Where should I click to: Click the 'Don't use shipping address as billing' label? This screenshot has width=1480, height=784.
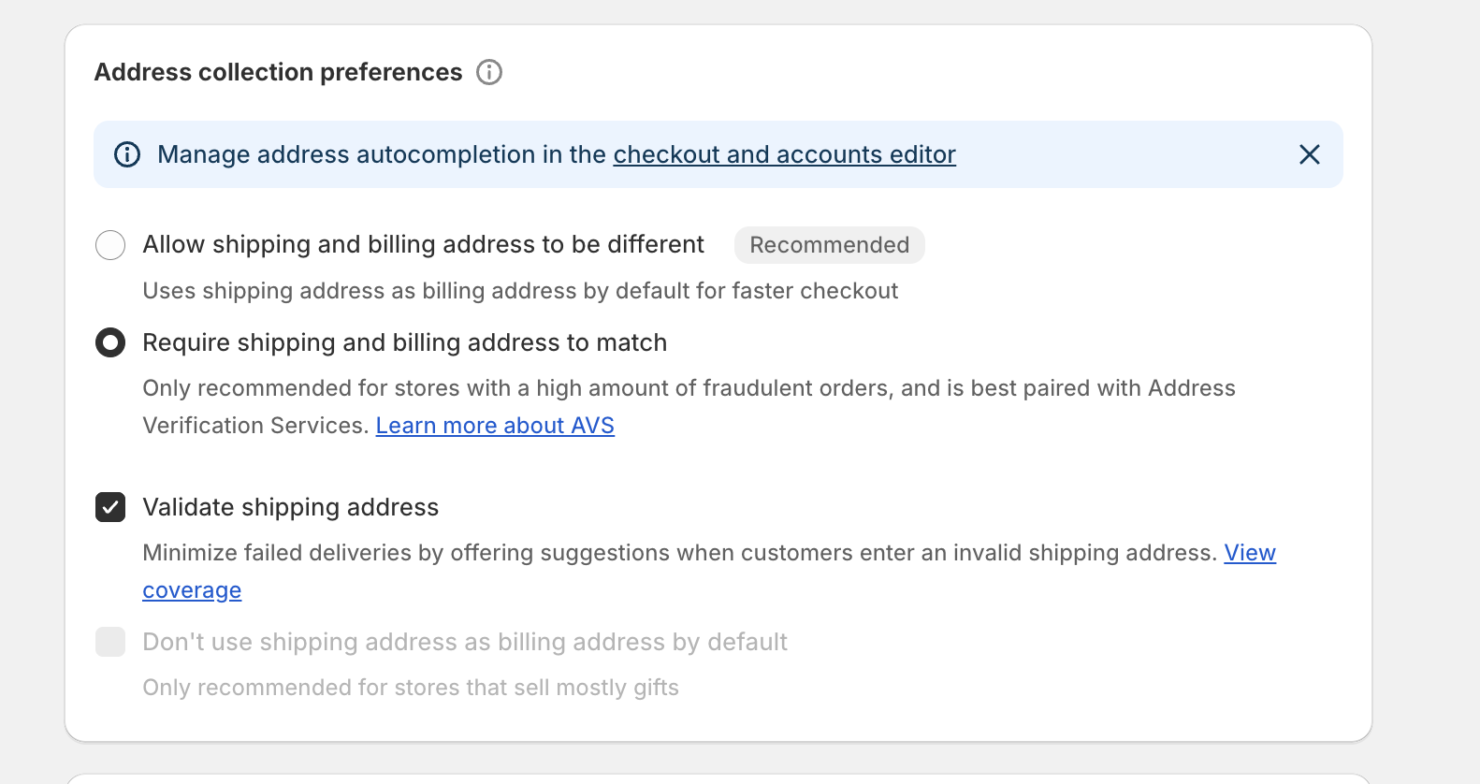point(465,642)
